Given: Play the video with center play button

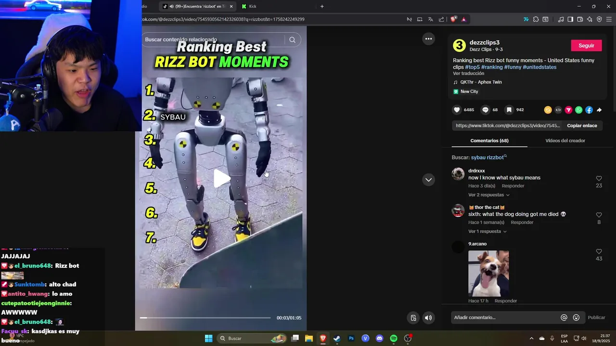Looking at the screenshot, I should 222,179.
